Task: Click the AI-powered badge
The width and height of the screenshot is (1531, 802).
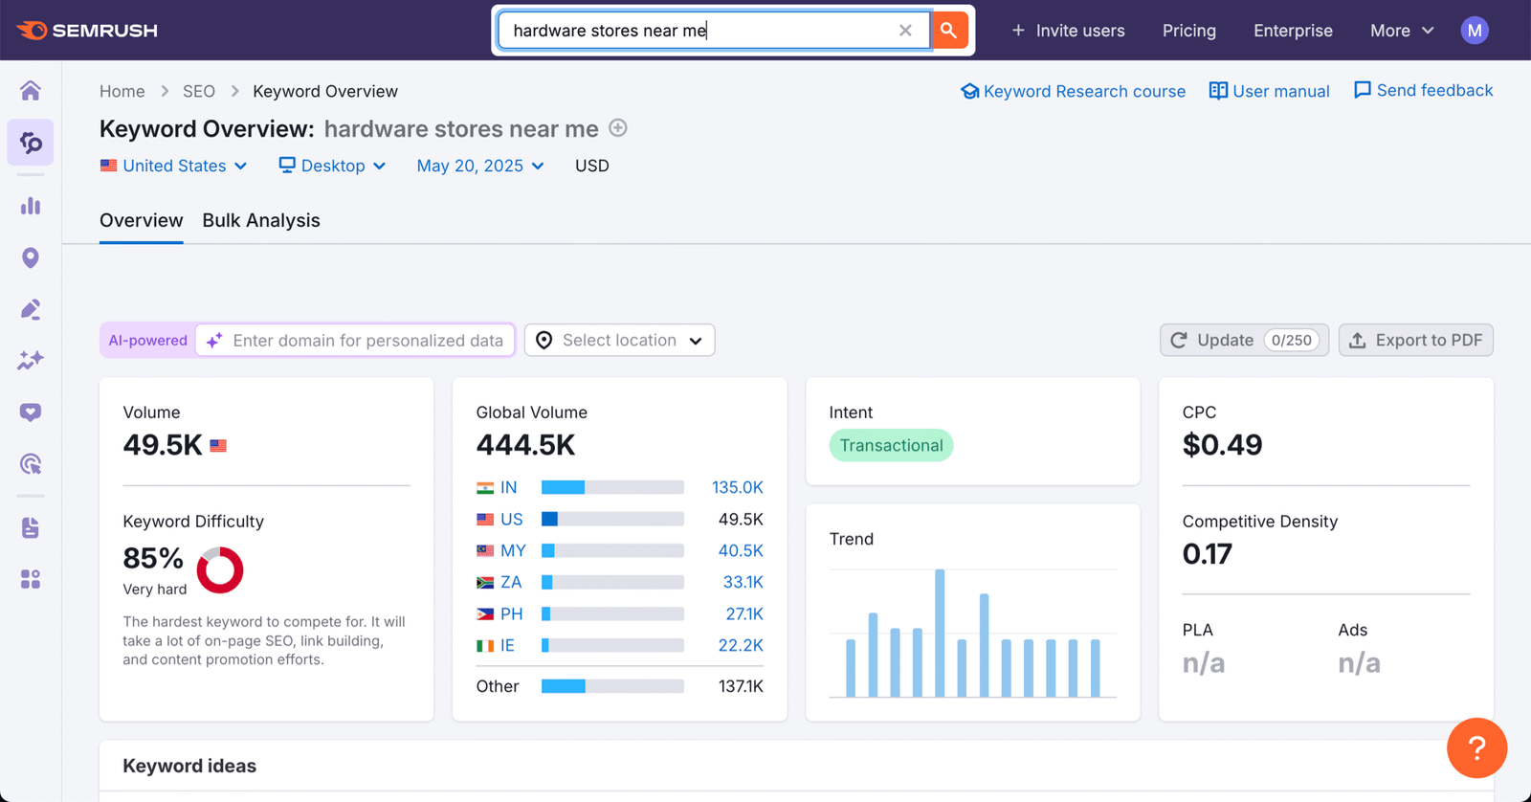Action: (x=147, y=341)
